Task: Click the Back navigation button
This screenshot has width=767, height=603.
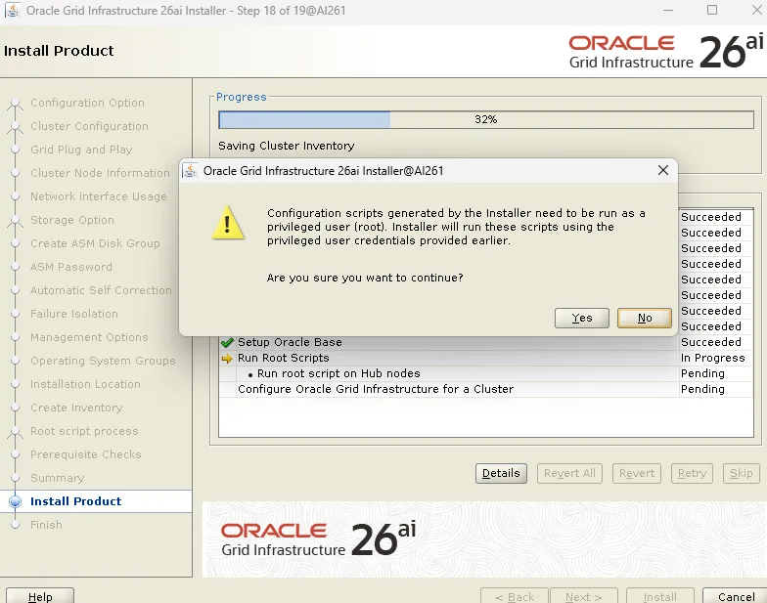Action: click(x=515, y=596)
